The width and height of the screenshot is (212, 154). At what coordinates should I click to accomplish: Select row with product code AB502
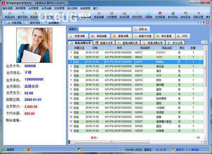click(x=136, y=57)
